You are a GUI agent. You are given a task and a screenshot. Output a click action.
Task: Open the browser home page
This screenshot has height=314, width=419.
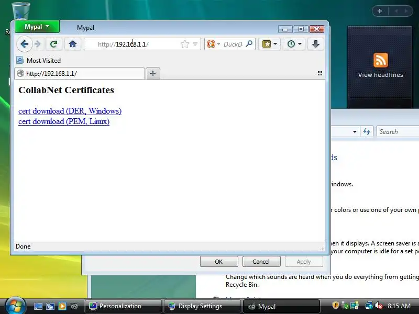coord(73,44)
